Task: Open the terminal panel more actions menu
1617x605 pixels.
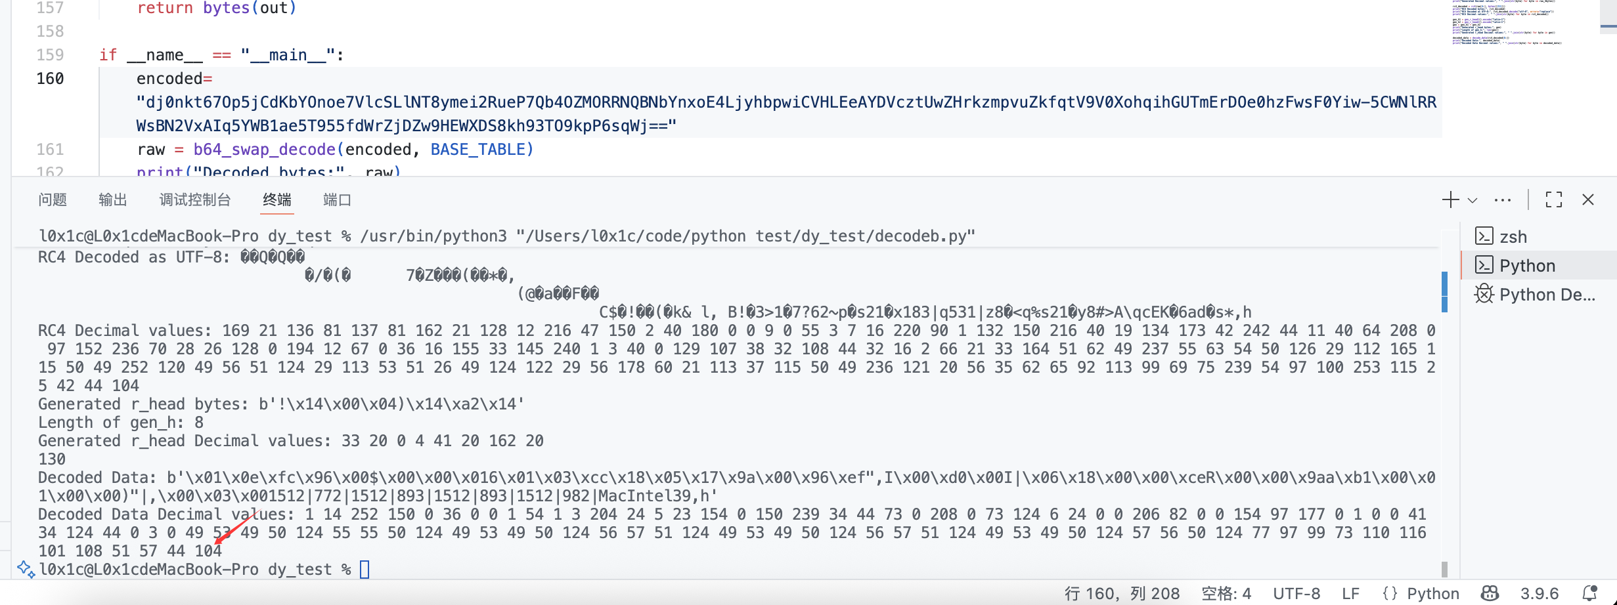Action: 1503,200
